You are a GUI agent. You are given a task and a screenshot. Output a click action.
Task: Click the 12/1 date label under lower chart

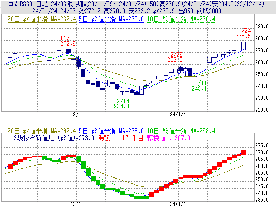tap(76, 204)
